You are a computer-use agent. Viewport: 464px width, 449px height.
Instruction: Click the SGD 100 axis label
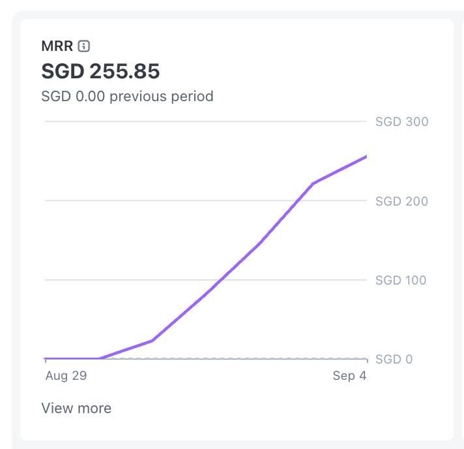pos(401,280)
